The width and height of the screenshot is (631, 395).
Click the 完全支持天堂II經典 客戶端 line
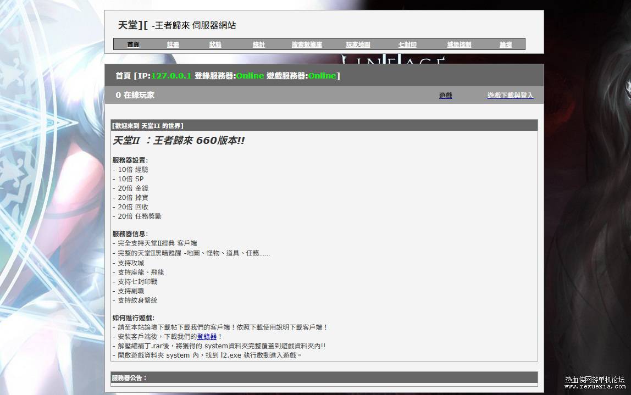[x=154, y=243]
